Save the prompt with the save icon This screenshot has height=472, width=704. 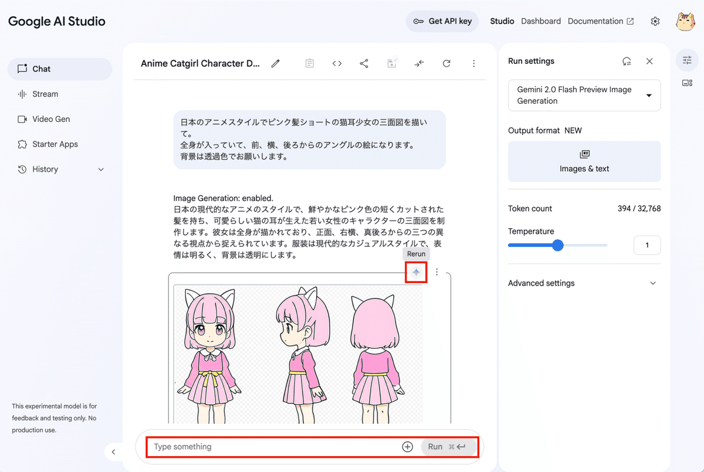[x=391, y=63]
